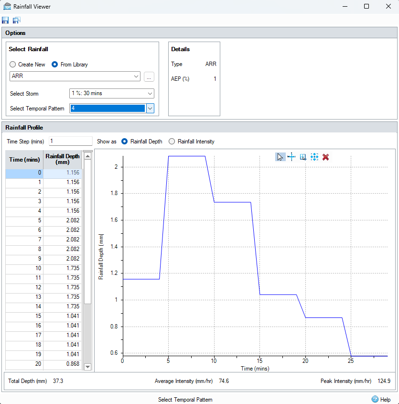Choose the zoom window chart tool
The image size is (399, 404).
[303, 157]
